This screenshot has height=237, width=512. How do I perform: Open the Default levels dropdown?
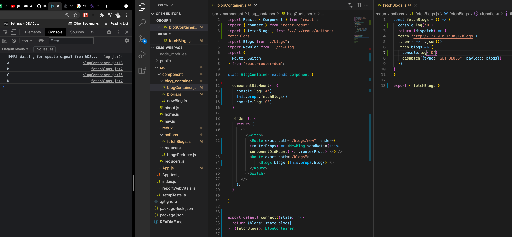pos(15,49)
